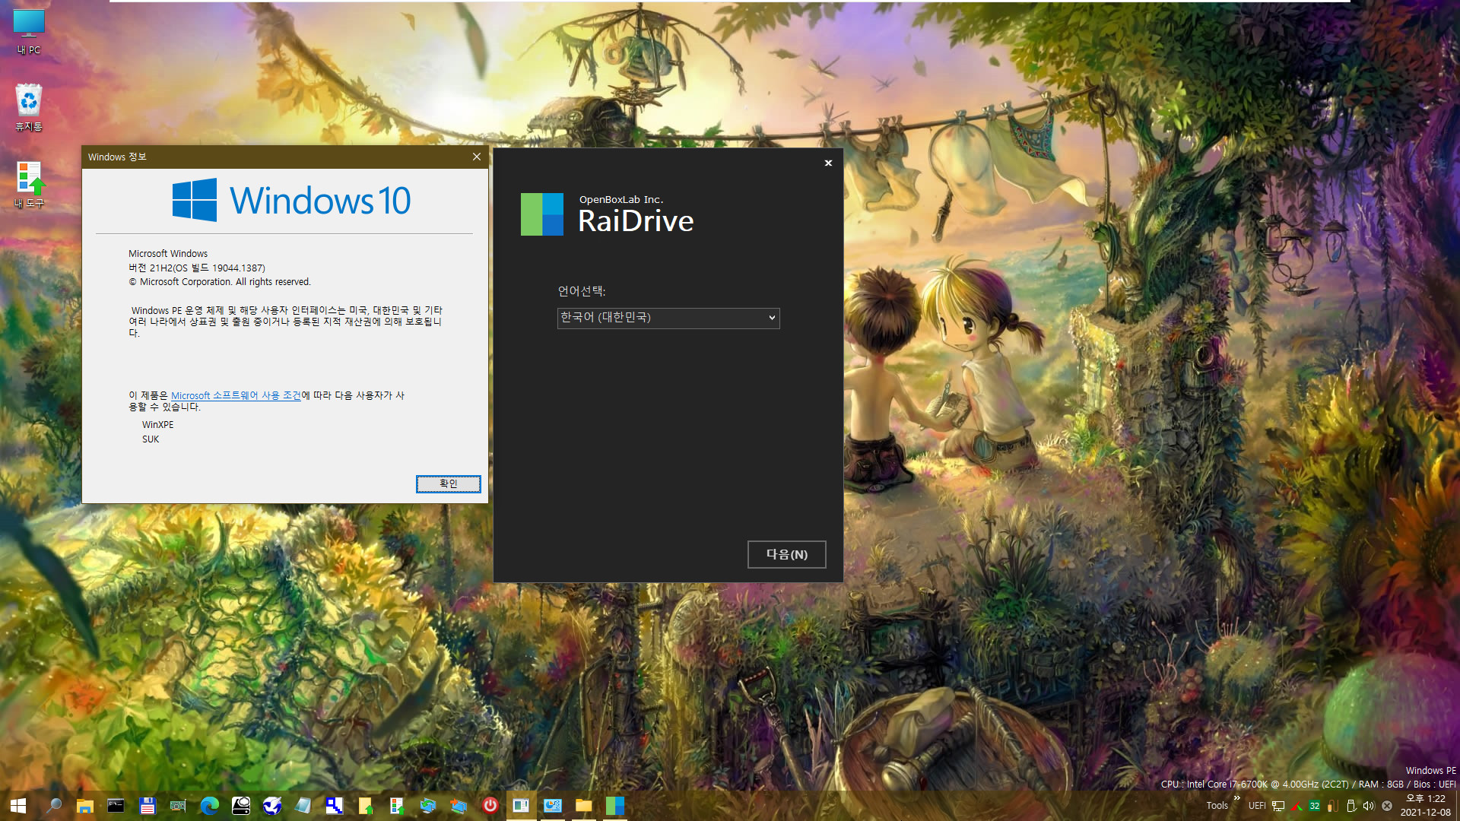Open the Command Prompt taskbar icon
This screenshot has width=1460, height=821.
[116, 805]
